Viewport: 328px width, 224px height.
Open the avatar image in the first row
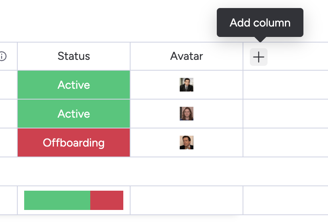(187, 85)
